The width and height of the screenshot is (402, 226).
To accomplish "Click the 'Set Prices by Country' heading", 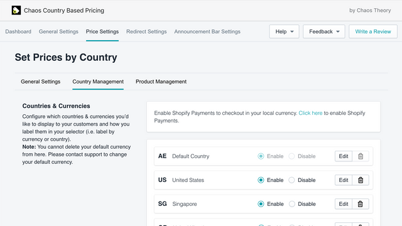I will 66,57.
